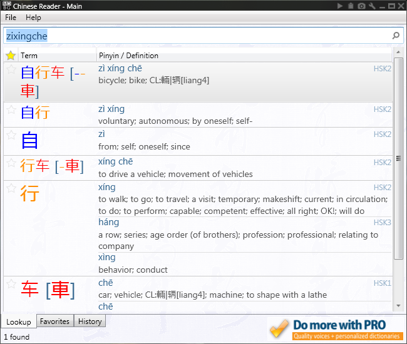407x344 pixels.
Task: Click the wrench settings icon in title bar
Action: pyautogui.click(x=372, y=6)
